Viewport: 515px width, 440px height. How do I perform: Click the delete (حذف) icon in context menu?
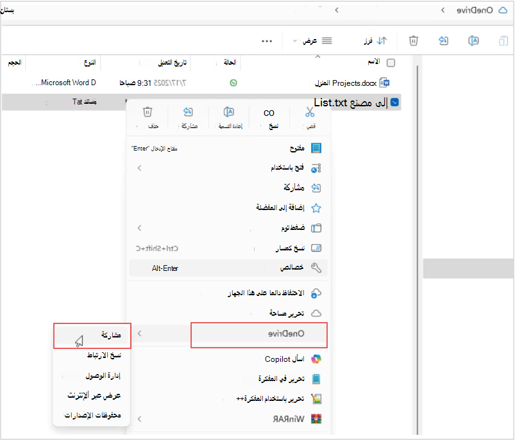tap(148, 112)
